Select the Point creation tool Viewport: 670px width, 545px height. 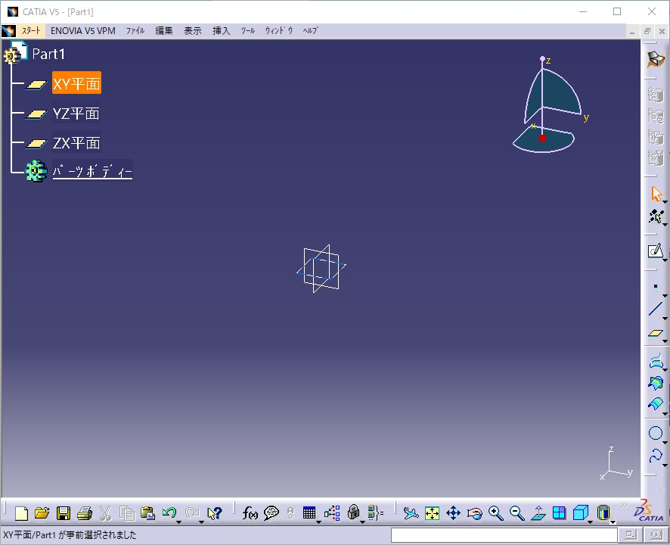coord(656,286)
